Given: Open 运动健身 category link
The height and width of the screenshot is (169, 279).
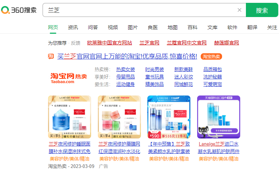Looking at the screenshot, I should pos(125,84).
